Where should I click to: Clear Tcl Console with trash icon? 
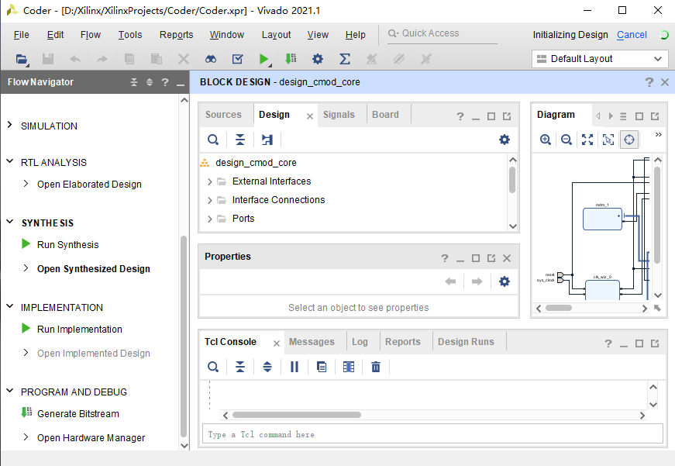[376, 367]
